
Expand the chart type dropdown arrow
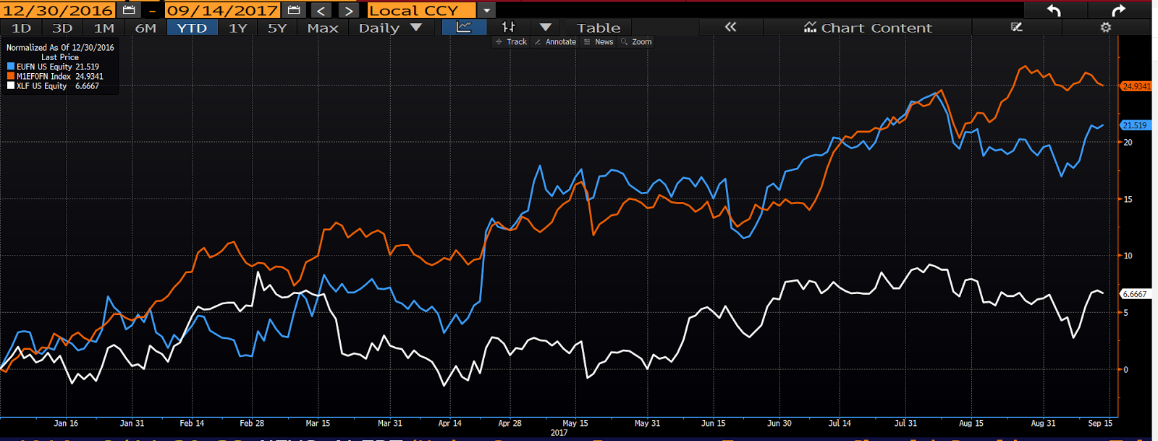(546, 28)
